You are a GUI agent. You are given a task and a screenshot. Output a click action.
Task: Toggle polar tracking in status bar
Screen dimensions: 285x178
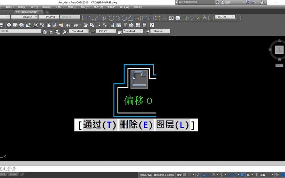click(213, 175)
